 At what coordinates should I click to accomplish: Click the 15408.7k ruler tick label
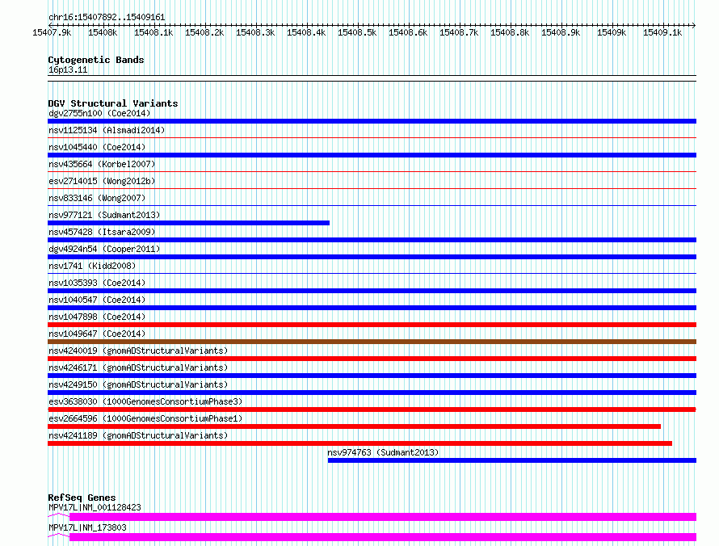point(459,32)
